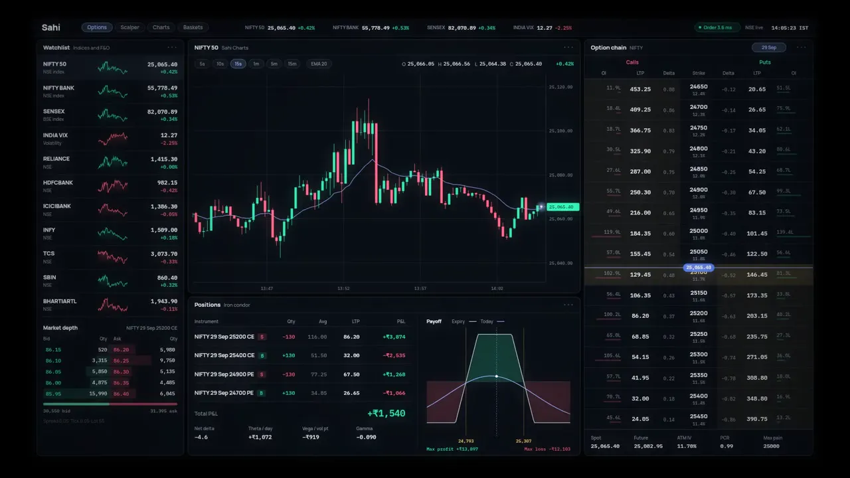The height and width of the screenshot is (478, 850).
Task: Click the S badge on NIFTY 29 Sep 24900 PE
Action: (x=262, y=374)
